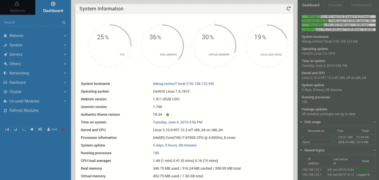Viewport: 379px width, 180px height.
Task: Select the 453.75 MB used virtual memory value
Action: coord(178,176)
